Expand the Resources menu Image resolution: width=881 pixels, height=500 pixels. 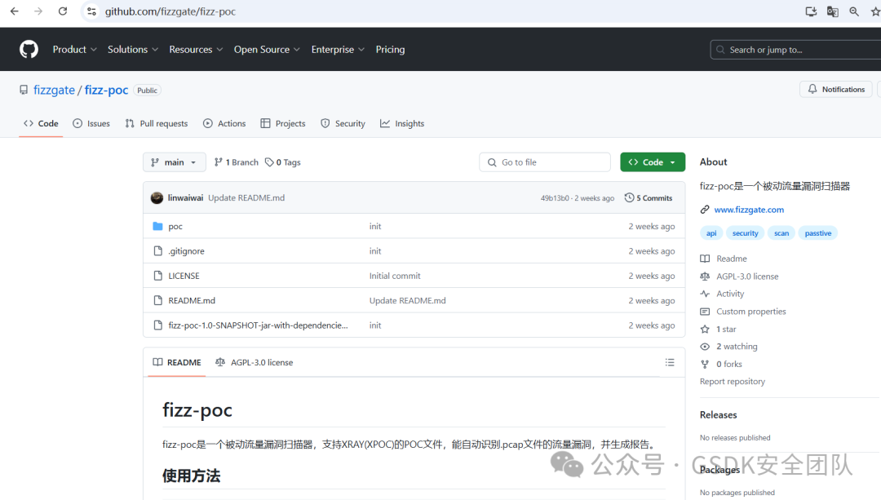[196, 50]
